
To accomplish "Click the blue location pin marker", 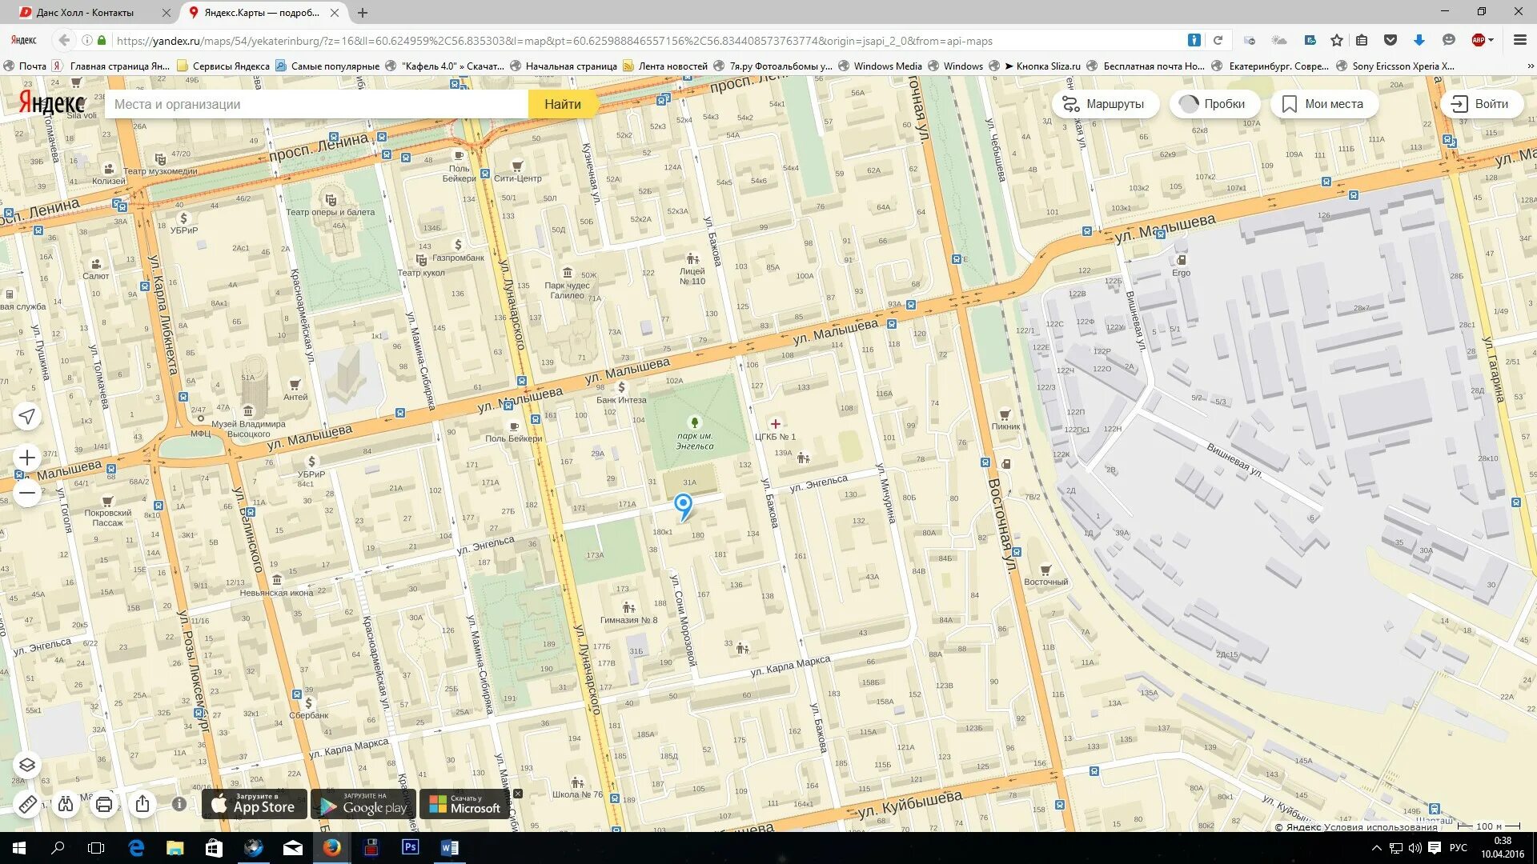I will click(683, 506).
